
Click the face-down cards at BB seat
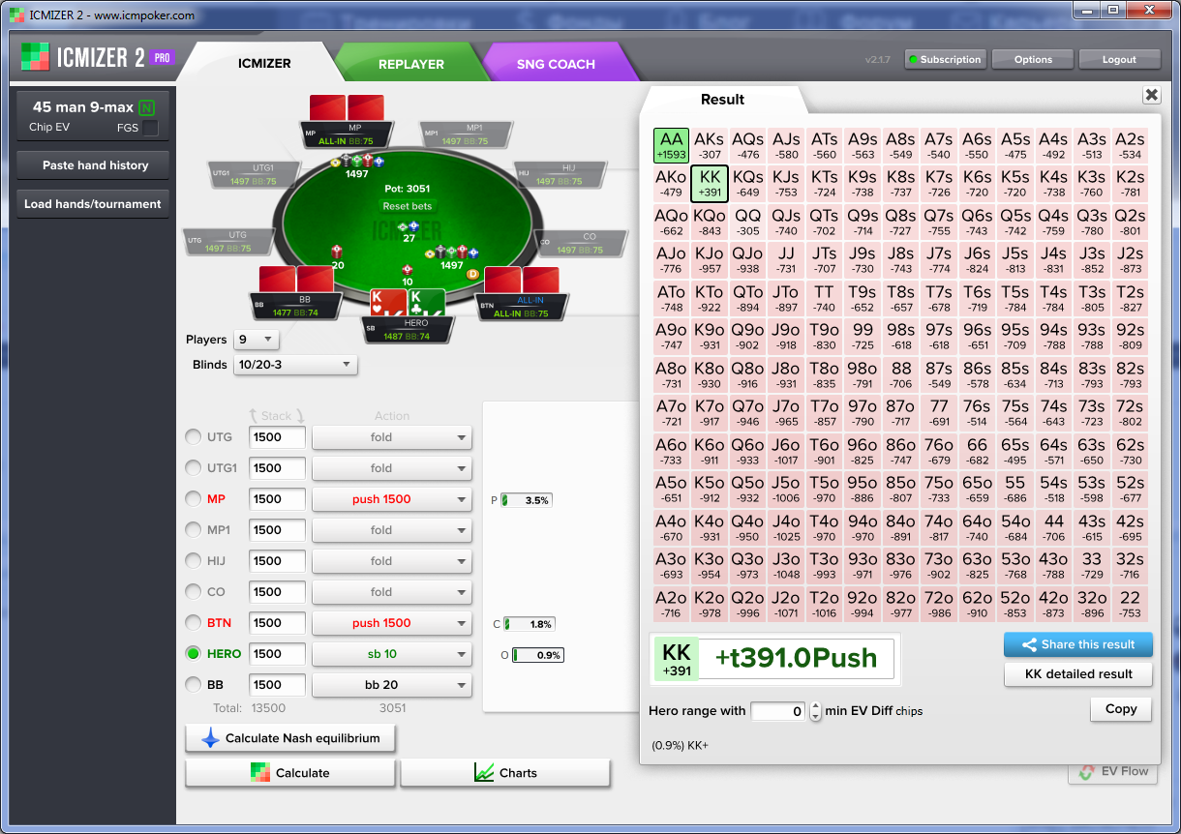pyautogui.click(x=297, y=280)
